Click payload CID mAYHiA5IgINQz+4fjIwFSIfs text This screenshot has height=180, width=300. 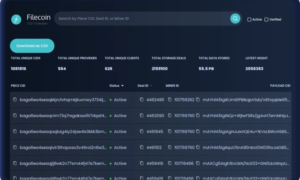coord(246,116)
